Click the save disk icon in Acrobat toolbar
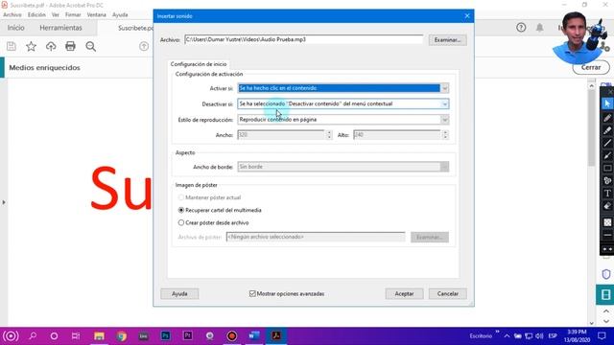This screenshot has height=345, width=614. pyautogui.click(x=12, y=46)
